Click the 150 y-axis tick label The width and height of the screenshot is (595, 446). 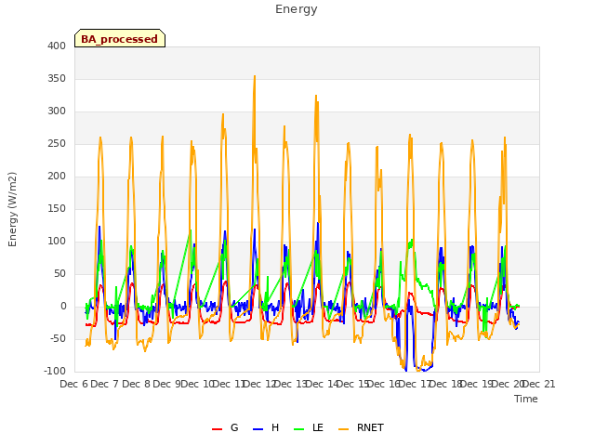click(x=57, y=208)
